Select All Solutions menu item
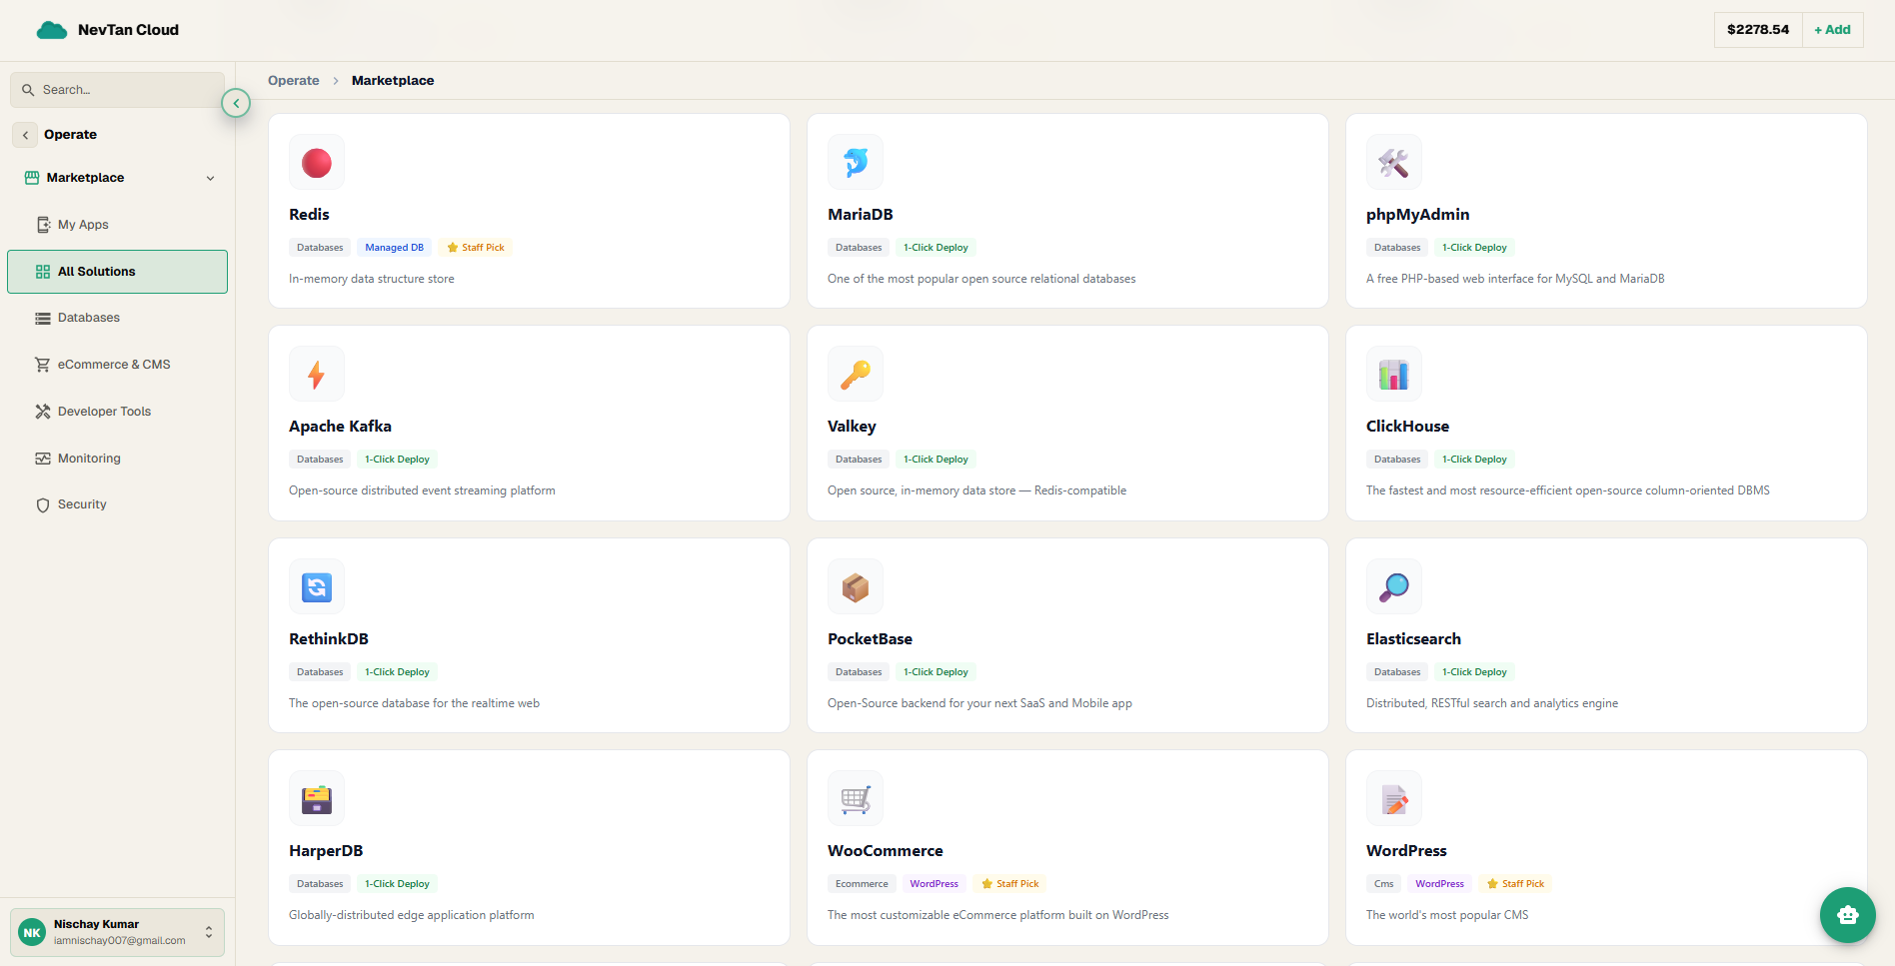Image resolution: width=1895 pixels, height=966 pixels. [117, 272]
